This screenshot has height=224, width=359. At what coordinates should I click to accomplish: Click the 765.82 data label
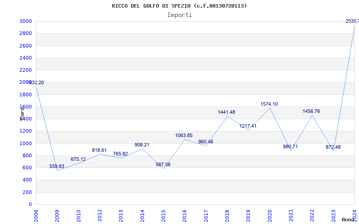120,154
